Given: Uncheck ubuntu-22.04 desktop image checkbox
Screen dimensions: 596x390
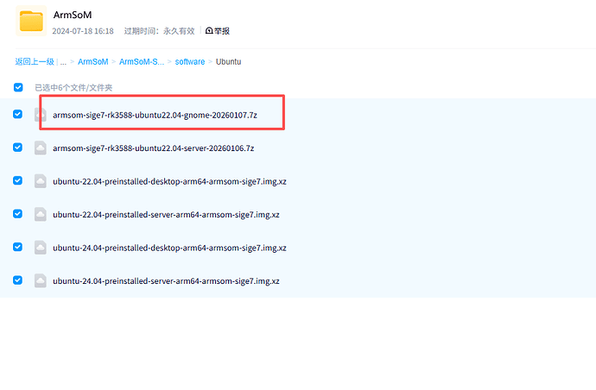Looking at the screenshot, I should 18,181.
